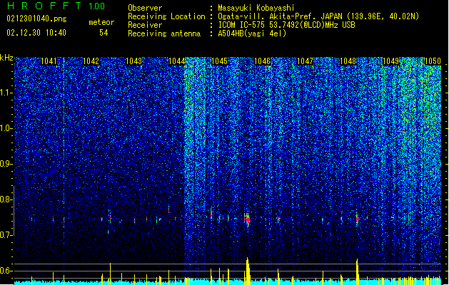
Task: Click the 0.9 kHz axis label
Action: [6, 164]
